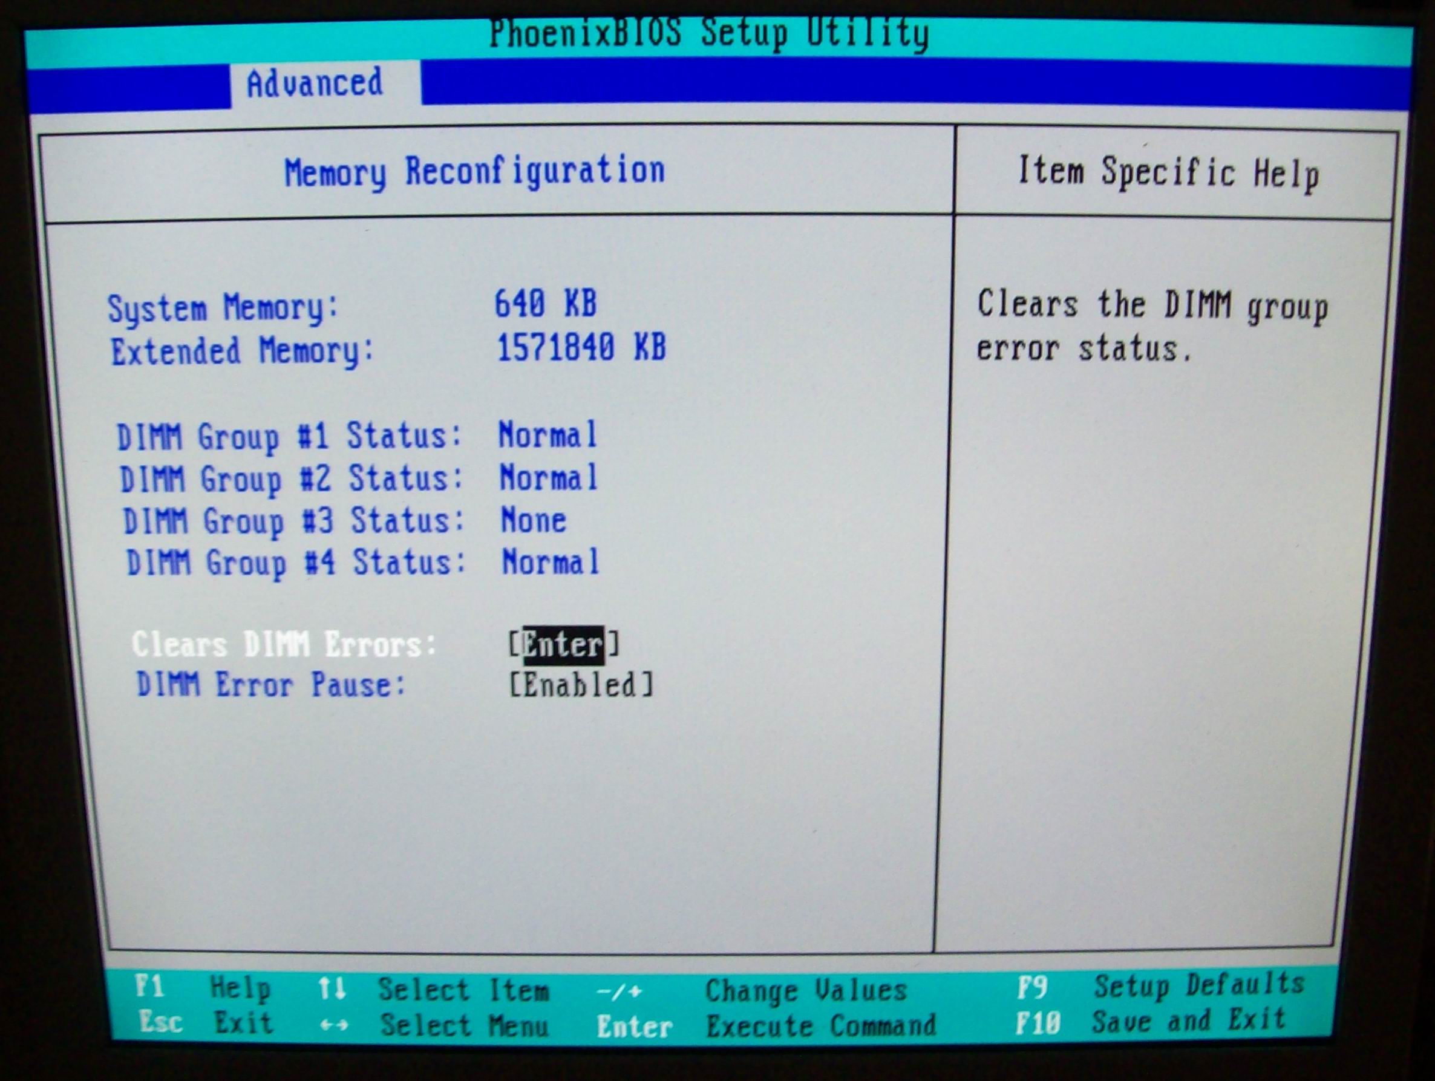This screenshot has height=1081, width=1435.
Task: Click the PhoenixBIOS Setup Utility title
Action: (x=709, y=34)
